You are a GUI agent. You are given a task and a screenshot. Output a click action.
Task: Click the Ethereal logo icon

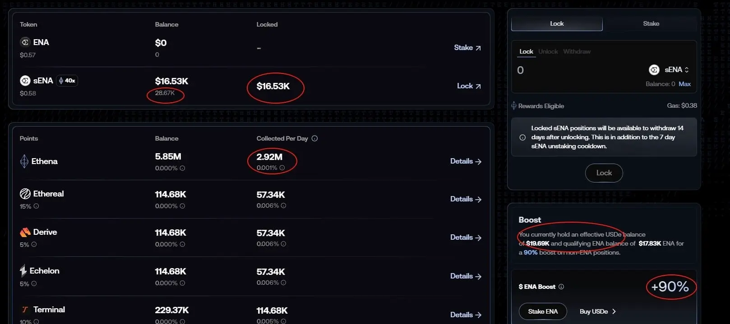pos(25,194)
